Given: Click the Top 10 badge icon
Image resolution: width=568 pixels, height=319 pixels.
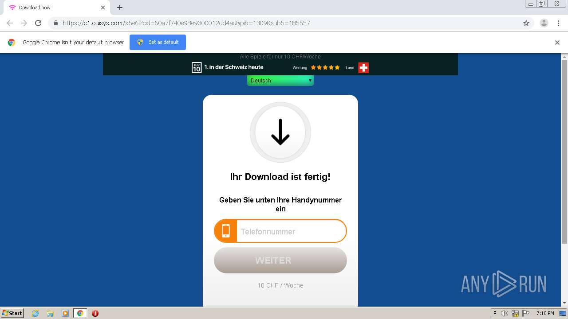Looking at the screenshot, I should pos(197,67).
